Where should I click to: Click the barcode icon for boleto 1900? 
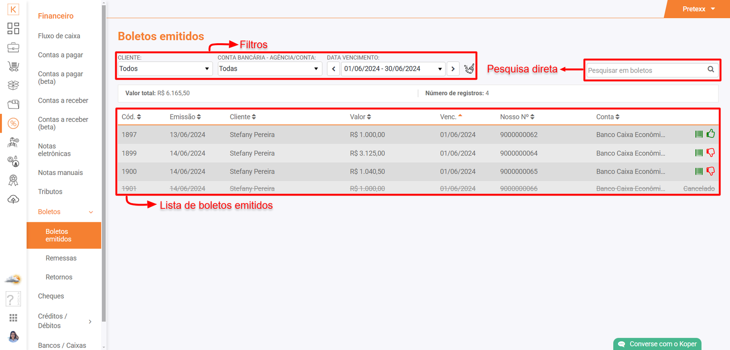699,171
